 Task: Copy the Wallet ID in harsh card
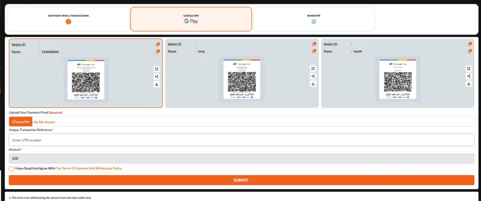(x=470, y=44)
